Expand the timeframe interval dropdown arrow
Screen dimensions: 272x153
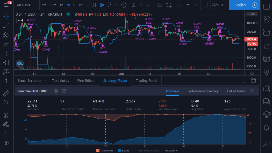(87, 5)
